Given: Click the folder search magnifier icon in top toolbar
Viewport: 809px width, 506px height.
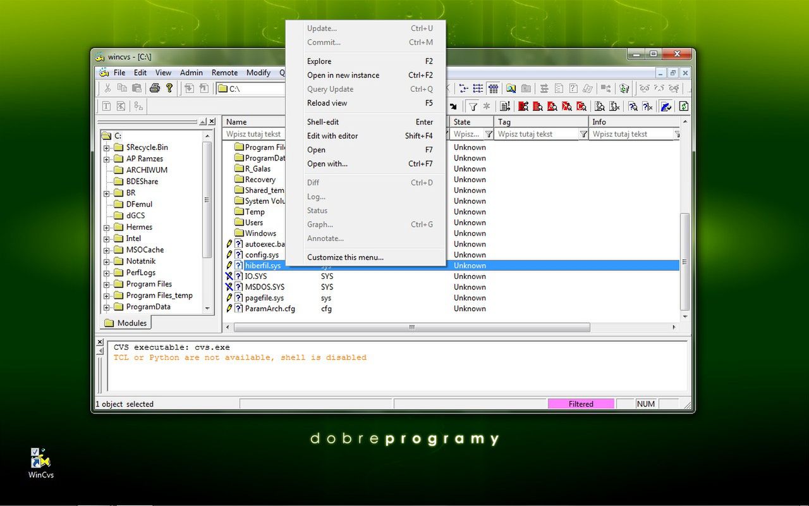Looking at the screenshot, I should [x=511, y=89].
